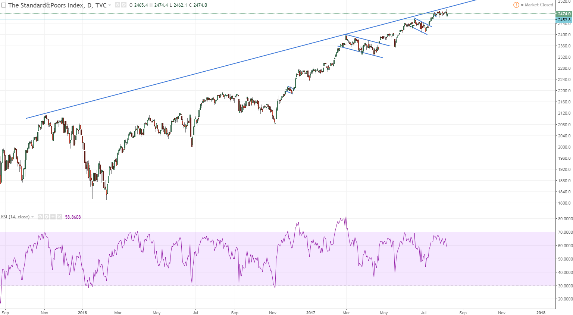Click the 1800.0 price scale label

[x=564, y=203]
